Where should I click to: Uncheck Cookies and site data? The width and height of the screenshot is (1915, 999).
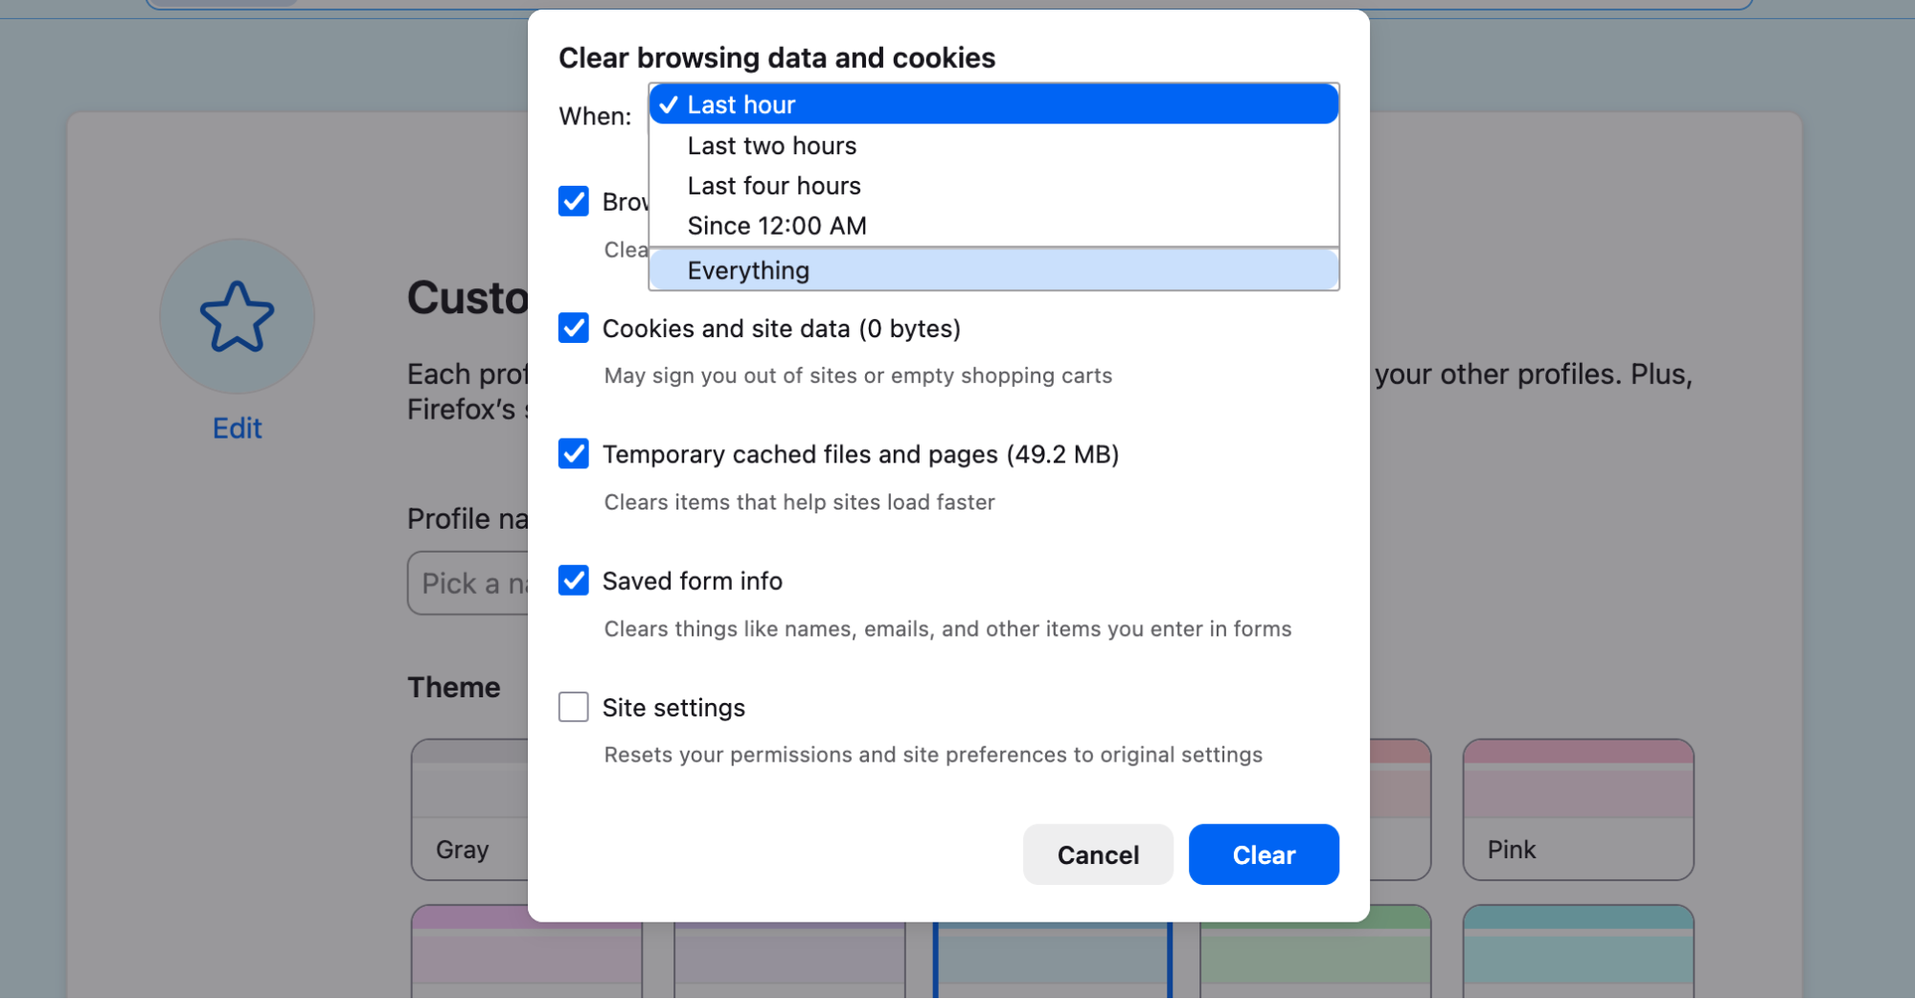573,329
